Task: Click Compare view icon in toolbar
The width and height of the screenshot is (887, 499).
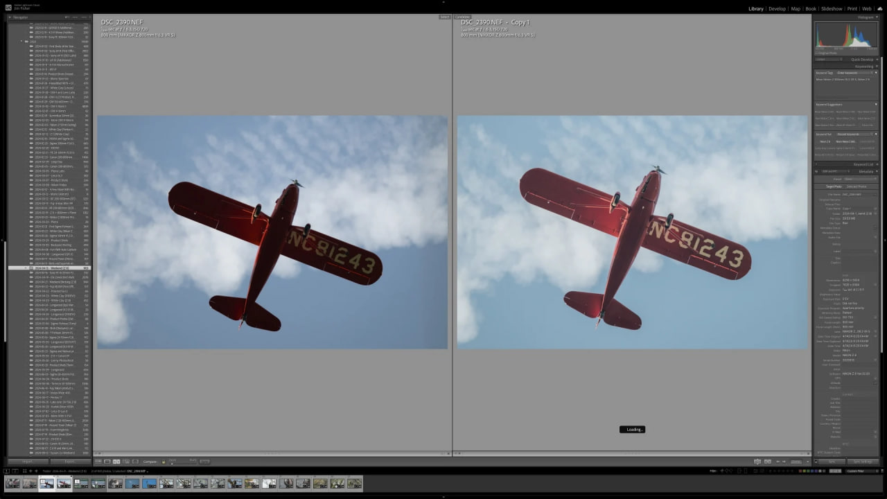Action: (x=116, y=462)
